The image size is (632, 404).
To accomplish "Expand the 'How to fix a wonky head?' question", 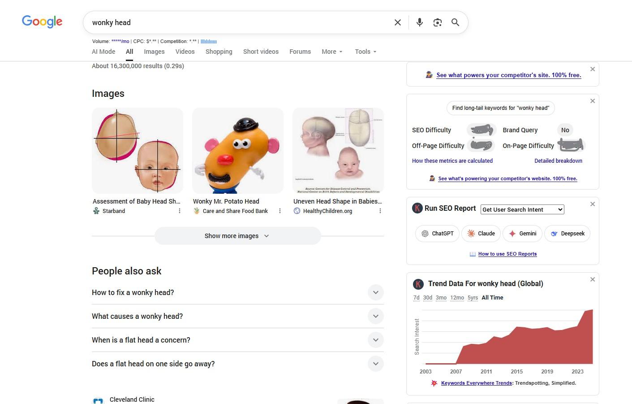I will coord(238,292).
